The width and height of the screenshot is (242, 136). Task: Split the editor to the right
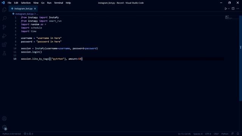[233, 9]
